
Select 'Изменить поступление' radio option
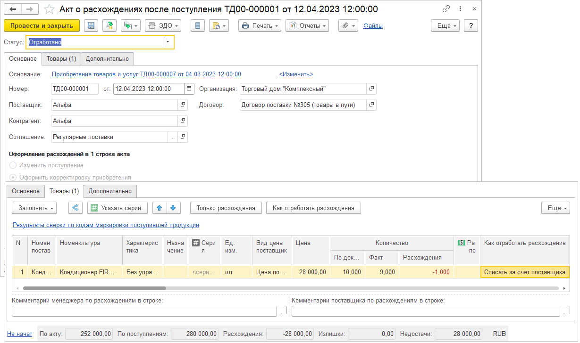coord(13,165)
